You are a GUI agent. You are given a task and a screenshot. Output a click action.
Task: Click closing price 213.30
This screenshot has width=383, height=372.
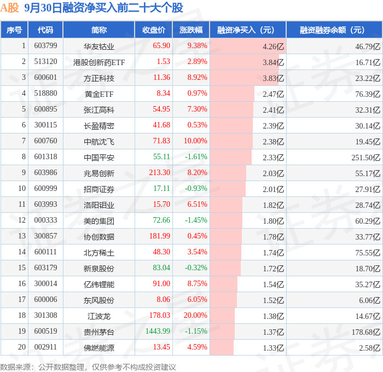click(160, 173)
